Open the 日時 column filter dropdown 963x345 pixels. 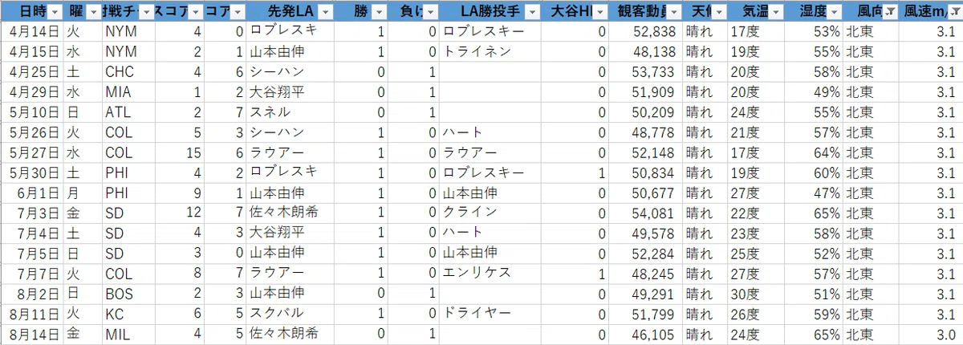[x=55, y=12]
